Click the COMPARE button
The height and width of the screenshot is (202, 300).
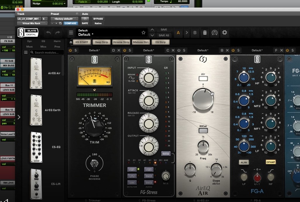[70, 23]
